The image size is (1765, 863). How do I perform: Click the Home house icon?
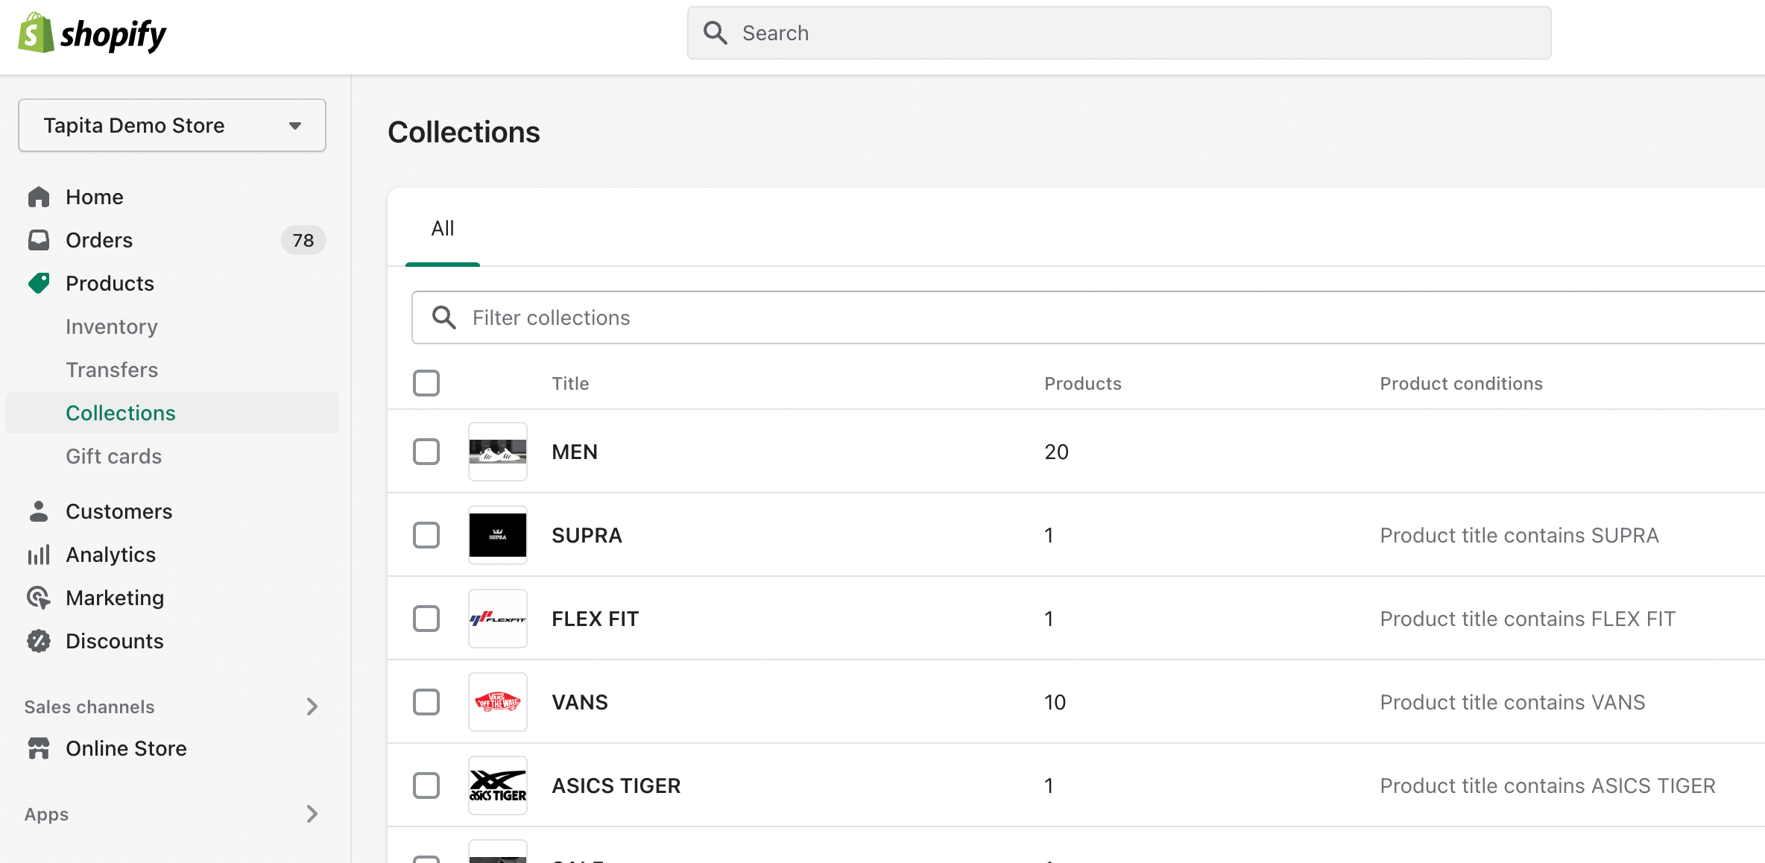click(x=39, y=197)
